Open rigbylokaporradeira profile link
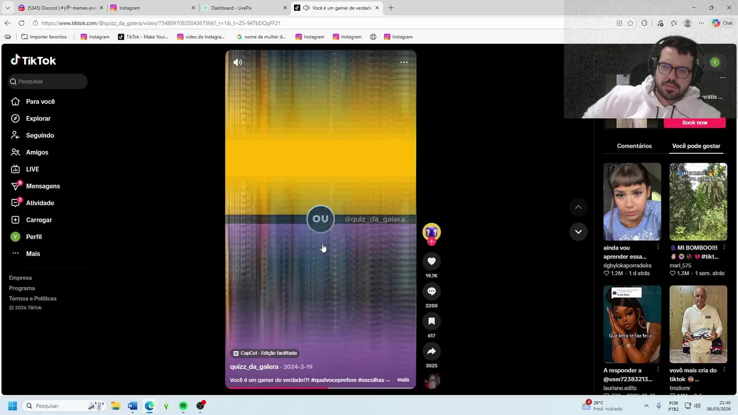The width and height of the screenshot is (738, 415). [627, 265]
